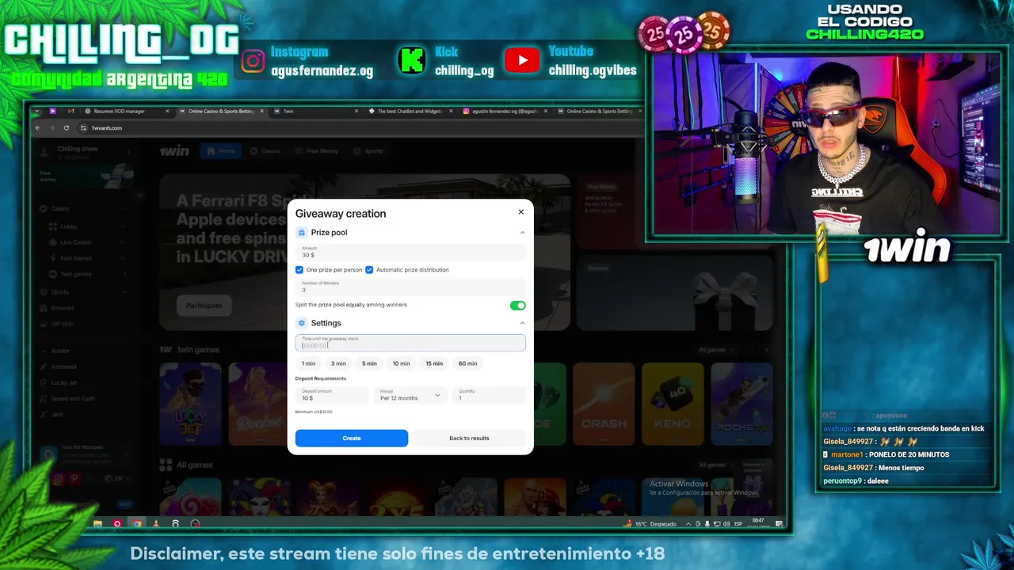The height and width of the screenshot is (570, 1014).
Task: Select the 3 min preset
Action: pyautogui.click(x=338, y=363)
